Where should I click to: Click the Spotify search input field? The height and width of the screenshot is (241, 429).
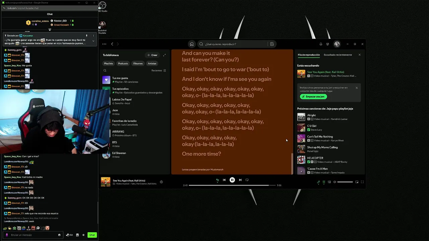[x=236, y=44]
